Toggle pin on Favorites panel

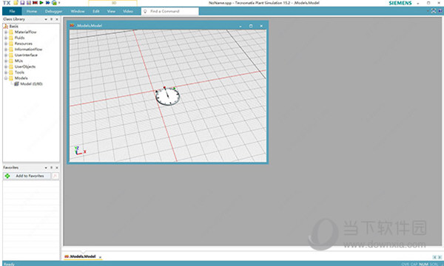51,168
